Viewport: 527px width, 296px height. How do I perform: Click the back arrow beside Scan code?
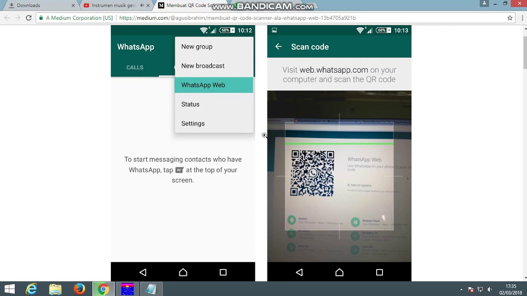point(278,46)
